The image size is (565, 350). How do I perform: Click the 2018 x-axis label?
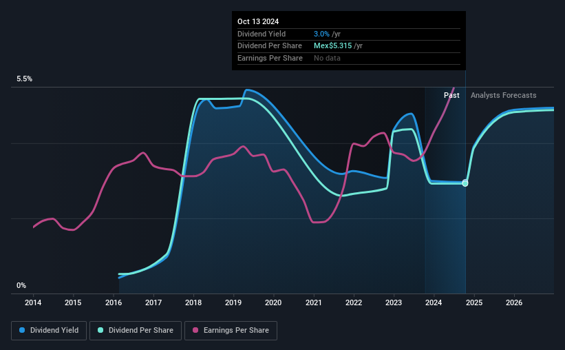[x=193, y=302]
